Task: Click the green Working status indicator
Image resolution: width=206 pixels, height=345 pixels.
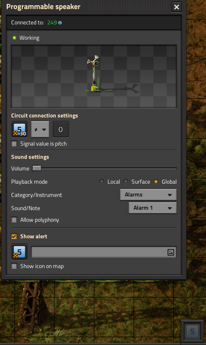Action: [x=14, y=38]
